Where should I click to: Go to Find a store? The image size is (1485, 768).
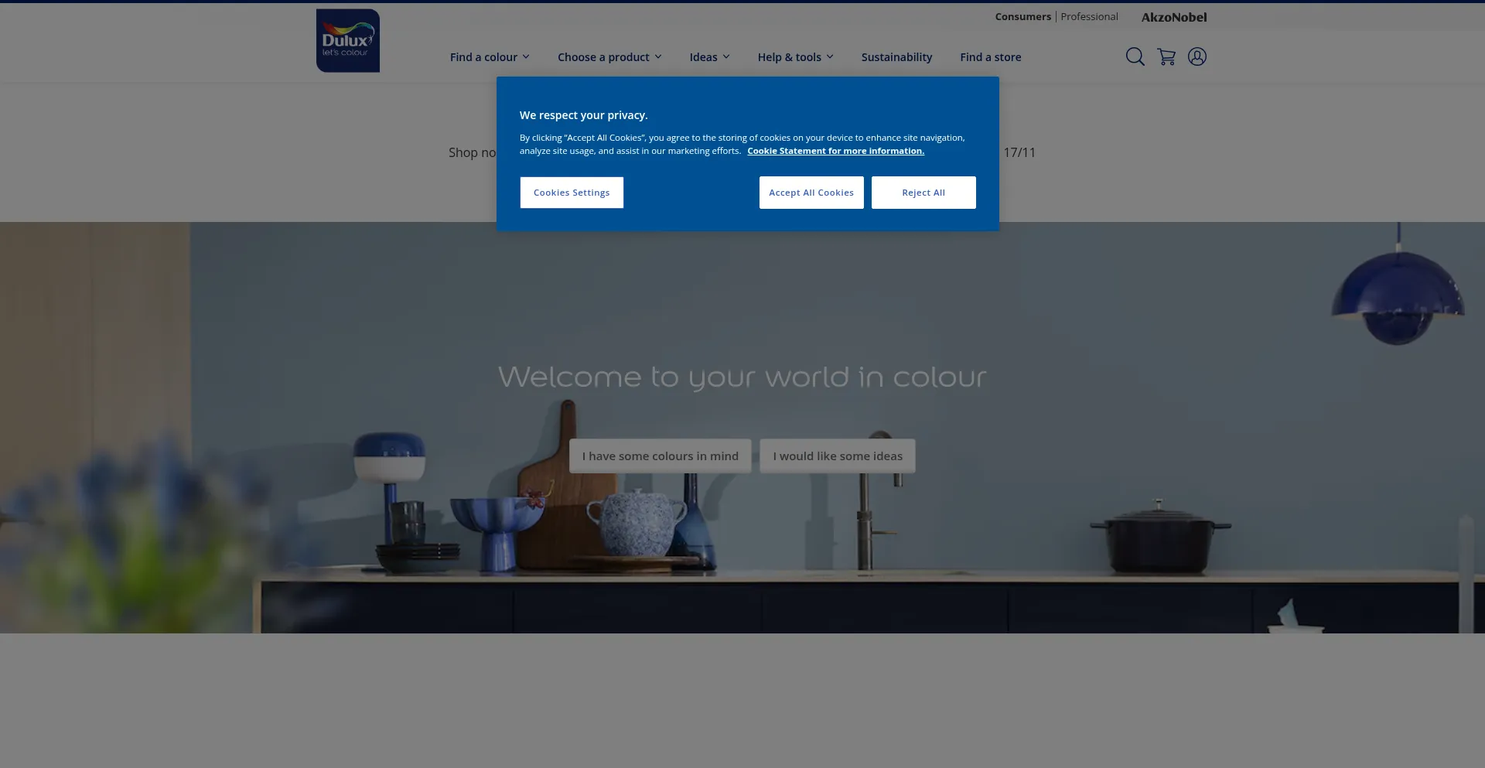(x=991, y=57)
